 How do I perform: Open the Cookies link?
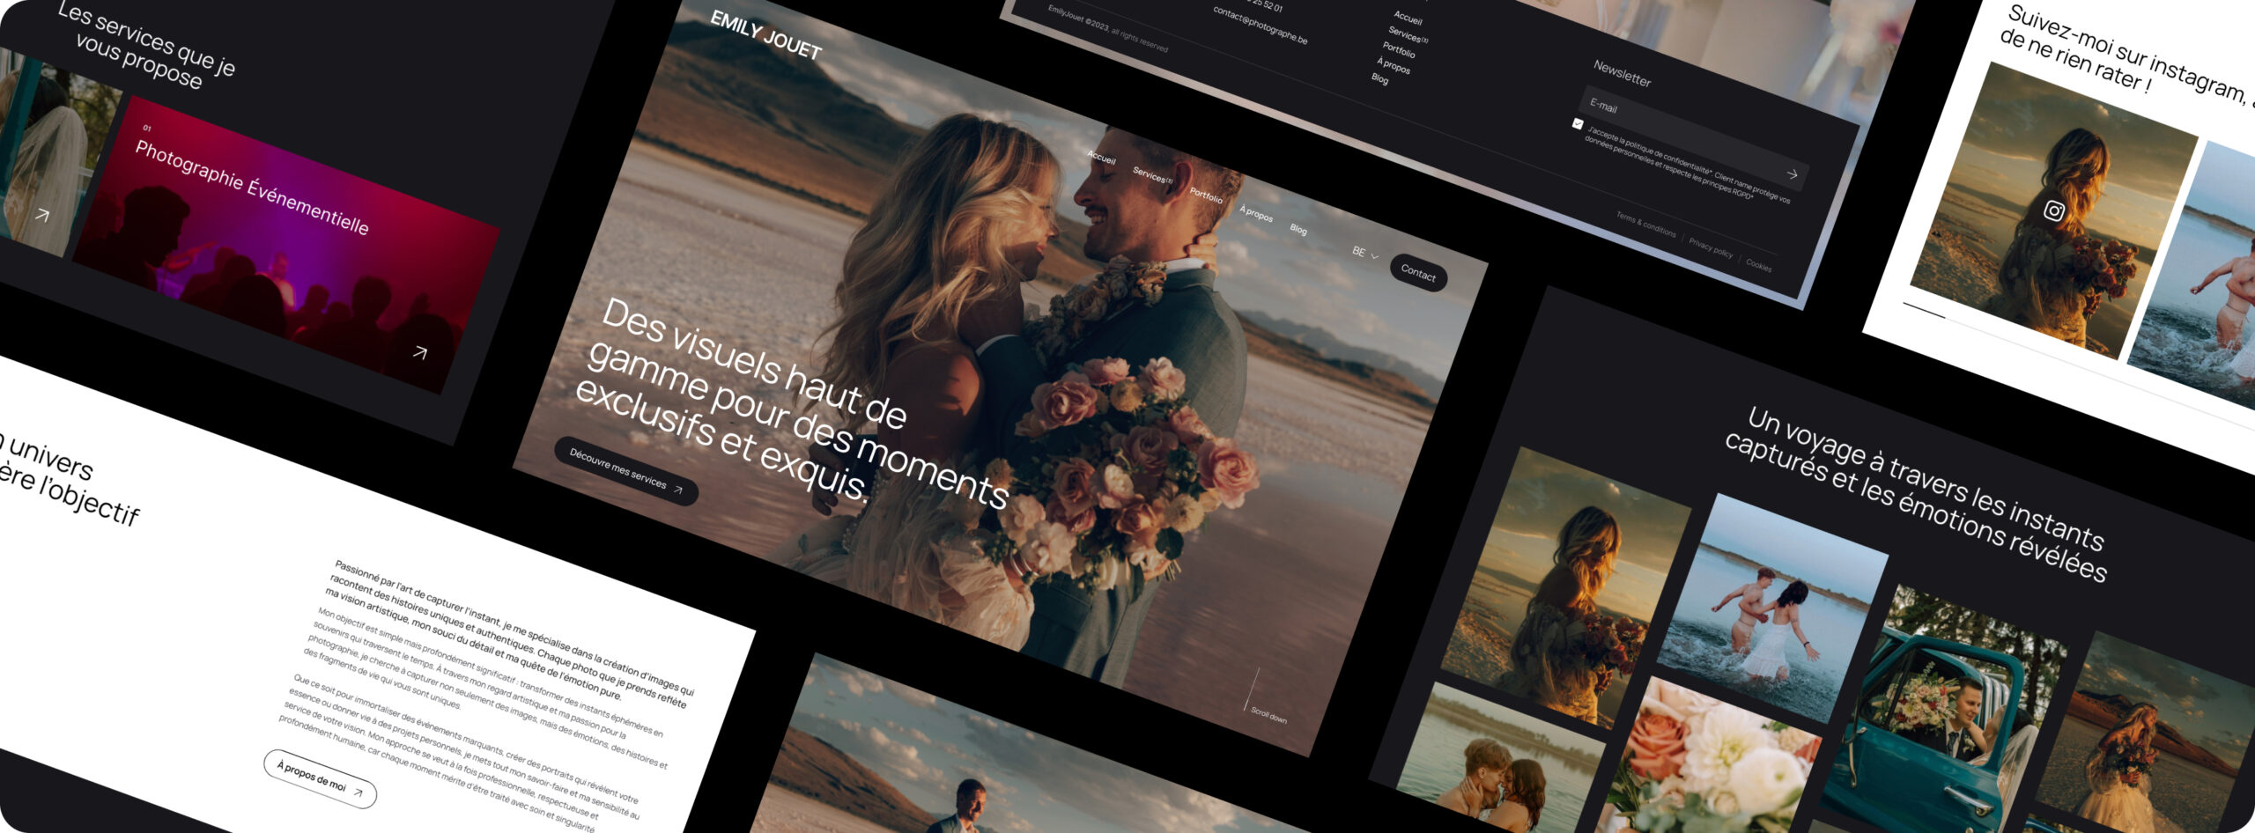click(1758, 265)
